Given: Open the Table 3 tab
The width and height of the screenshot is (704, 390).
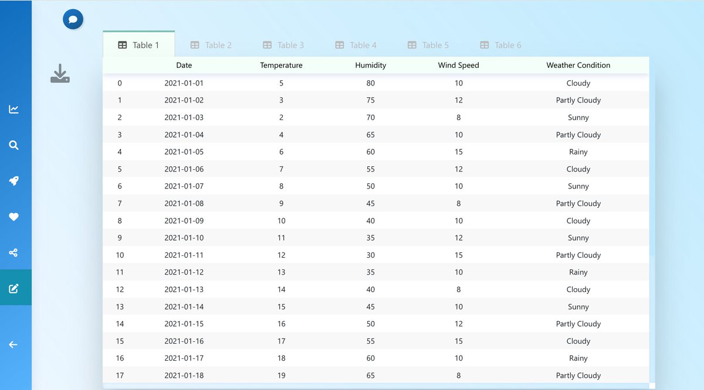Looking at the screenshot, I should (x=283, y=45).
